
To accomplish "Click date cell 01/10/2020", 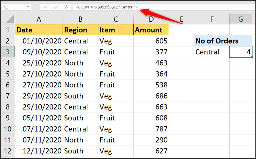I will click(39, 41).
